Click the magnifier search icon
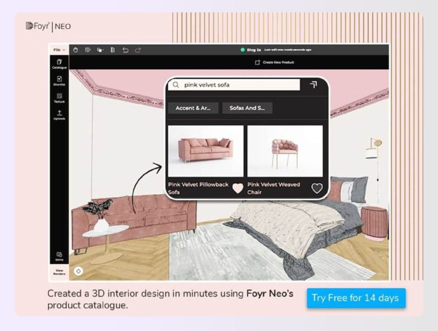The image size is (438, 331). click(175, 85)
